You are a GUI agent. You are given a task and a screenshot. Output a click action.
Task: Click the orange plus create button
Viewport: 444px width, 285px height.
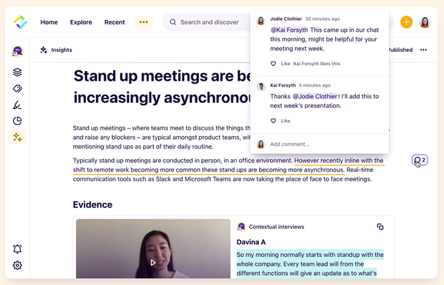pos(406,22)
